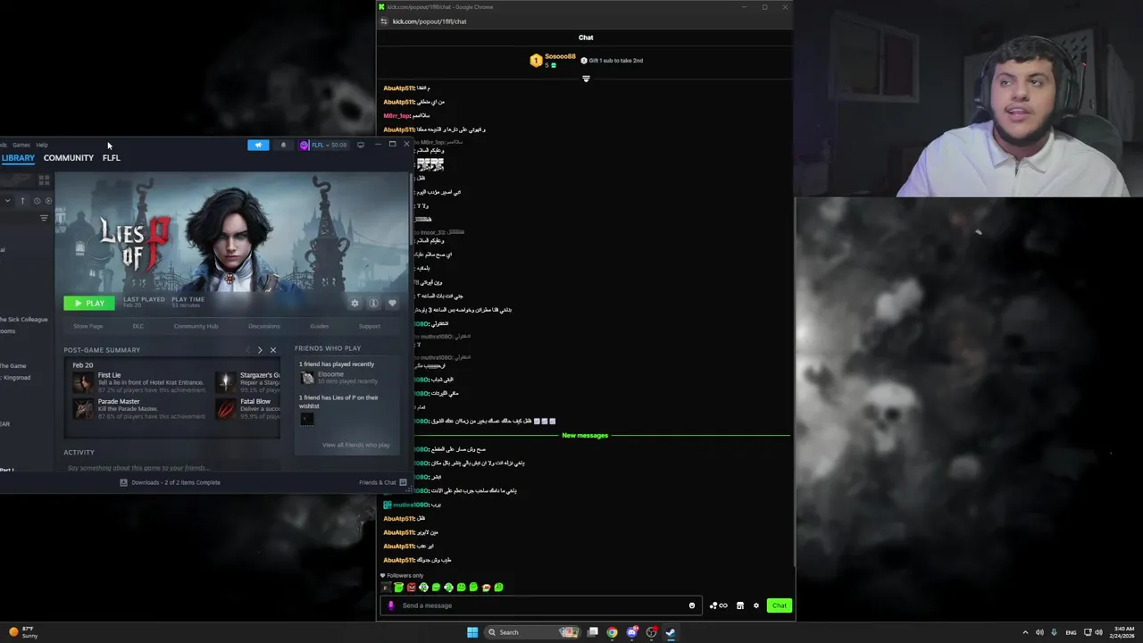Viewport: 1143px width, 643px height.
Task: Go to next post-game summary arrow
Action: [x=260, y=350]
